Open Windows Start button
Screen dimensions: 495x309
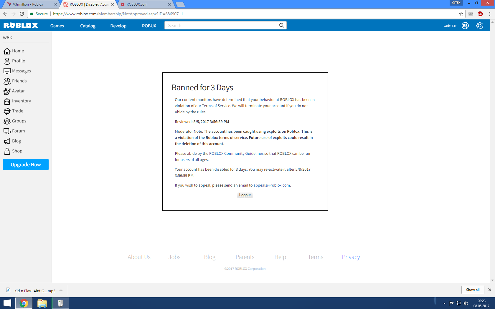tap(7, 303)
